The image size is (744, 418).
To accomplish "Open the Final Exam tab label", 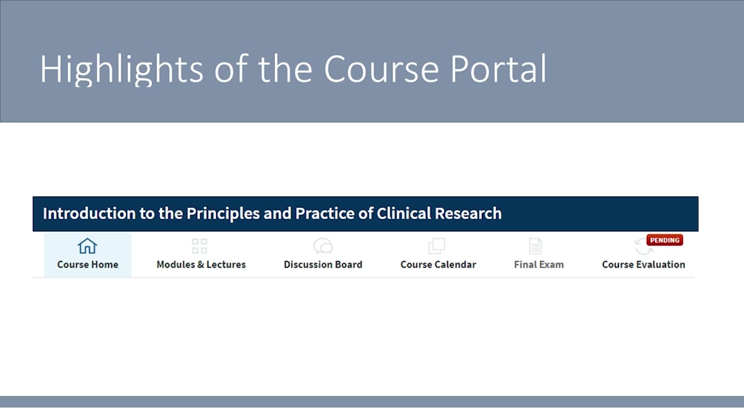I will [539, 264].
